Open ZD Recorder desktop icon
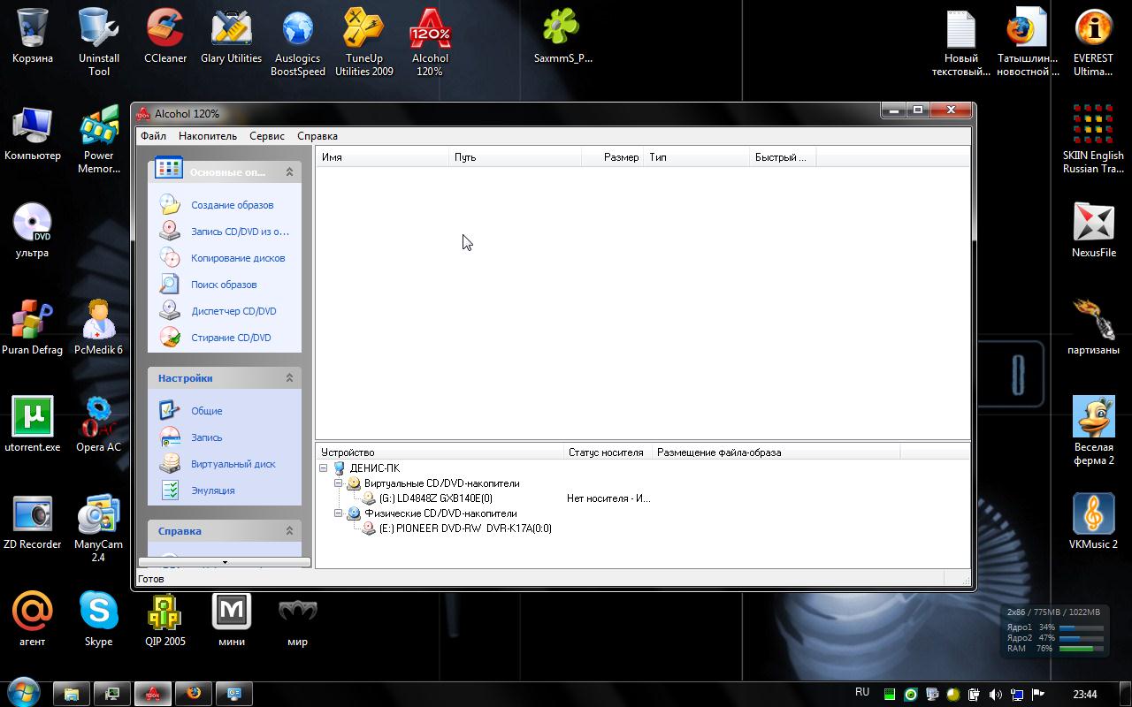This screenshot has height=707, width=1132. click(x=33, y=521)
